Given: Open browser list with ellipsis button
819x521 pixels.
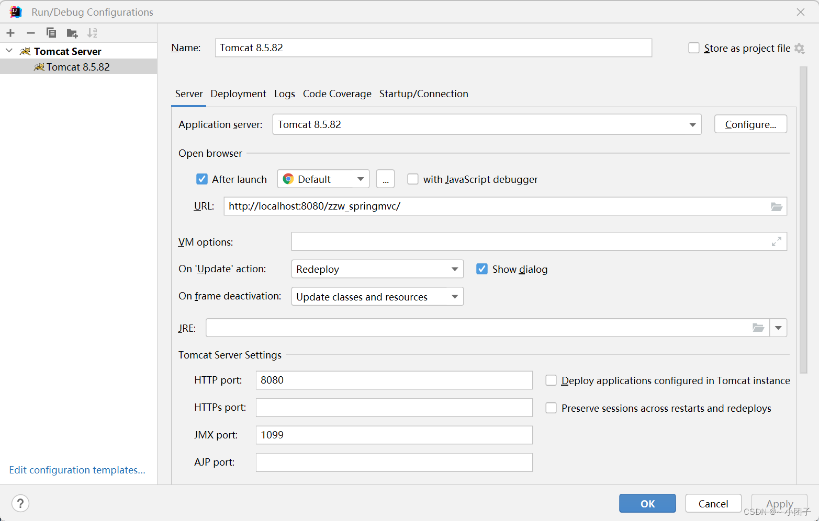Looking at the screenshot, I should click(386, 179).
